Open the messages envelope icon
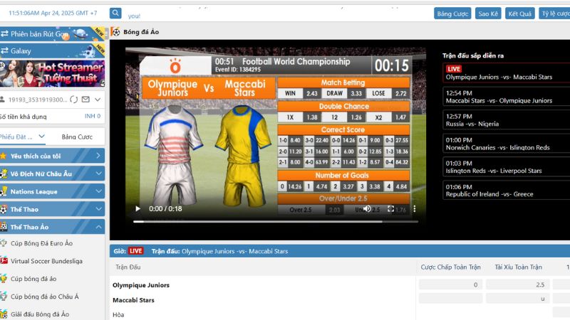 click(85, 100)
